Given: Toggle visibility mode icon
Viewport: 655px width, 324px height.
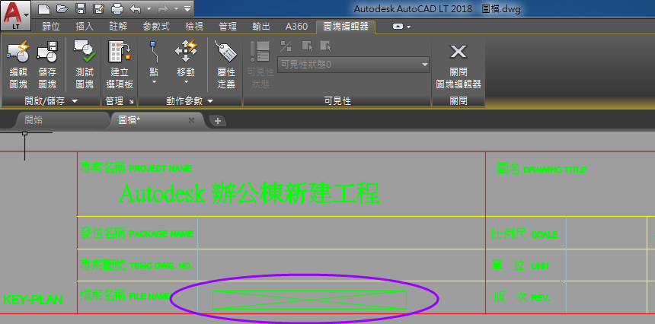Looking at the screenshot, I should tap(286, 46).
